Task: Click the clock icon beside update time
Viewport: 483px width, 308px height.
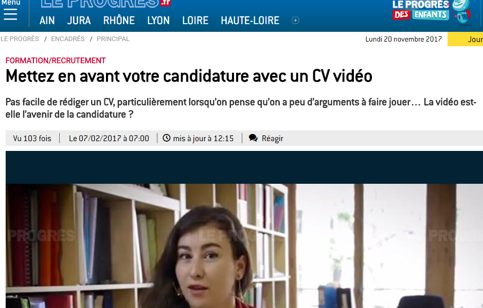Action: coord(166,138)
